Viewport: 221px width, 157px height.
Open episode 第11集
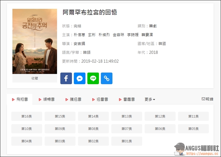point(193,116)
